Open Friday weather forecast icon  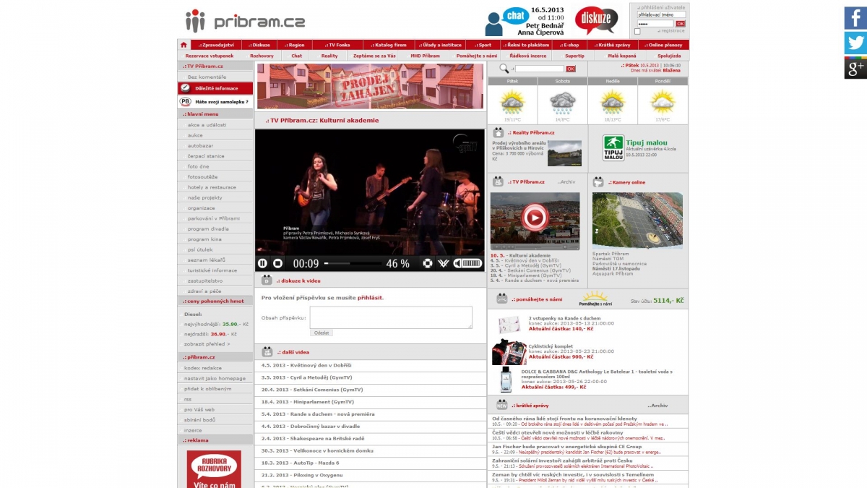point(512,102)
